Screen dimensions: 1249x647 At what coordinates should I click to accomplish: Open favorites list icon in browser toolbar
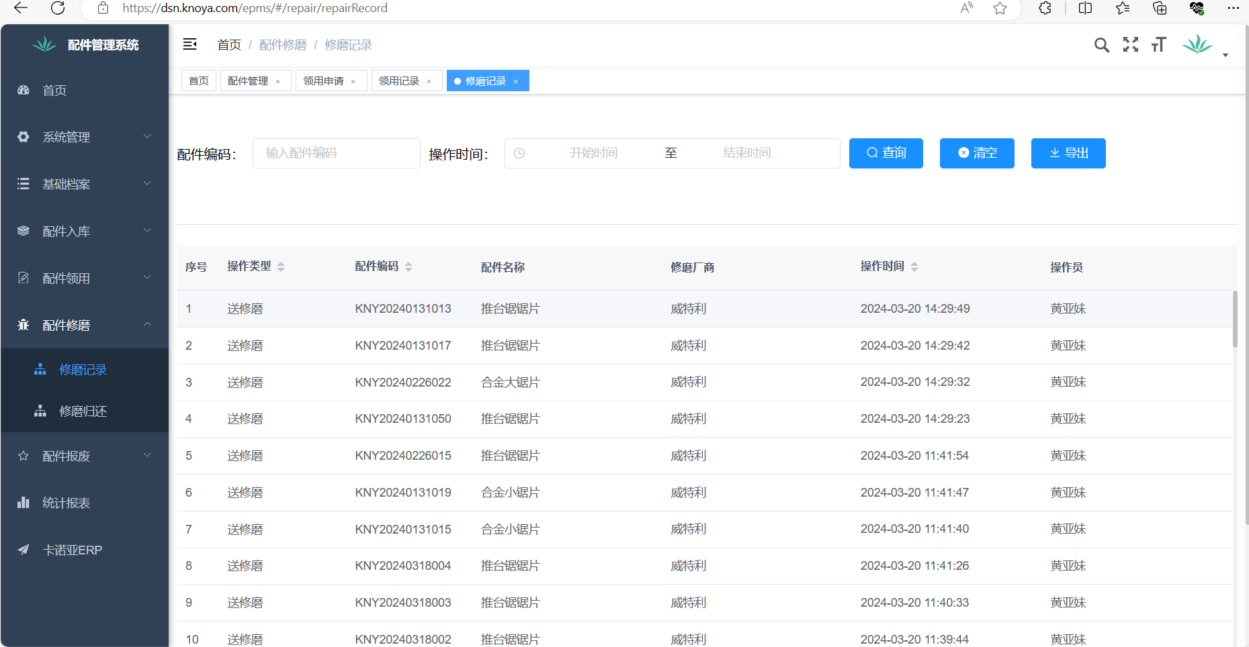[x=1123, y=8]
